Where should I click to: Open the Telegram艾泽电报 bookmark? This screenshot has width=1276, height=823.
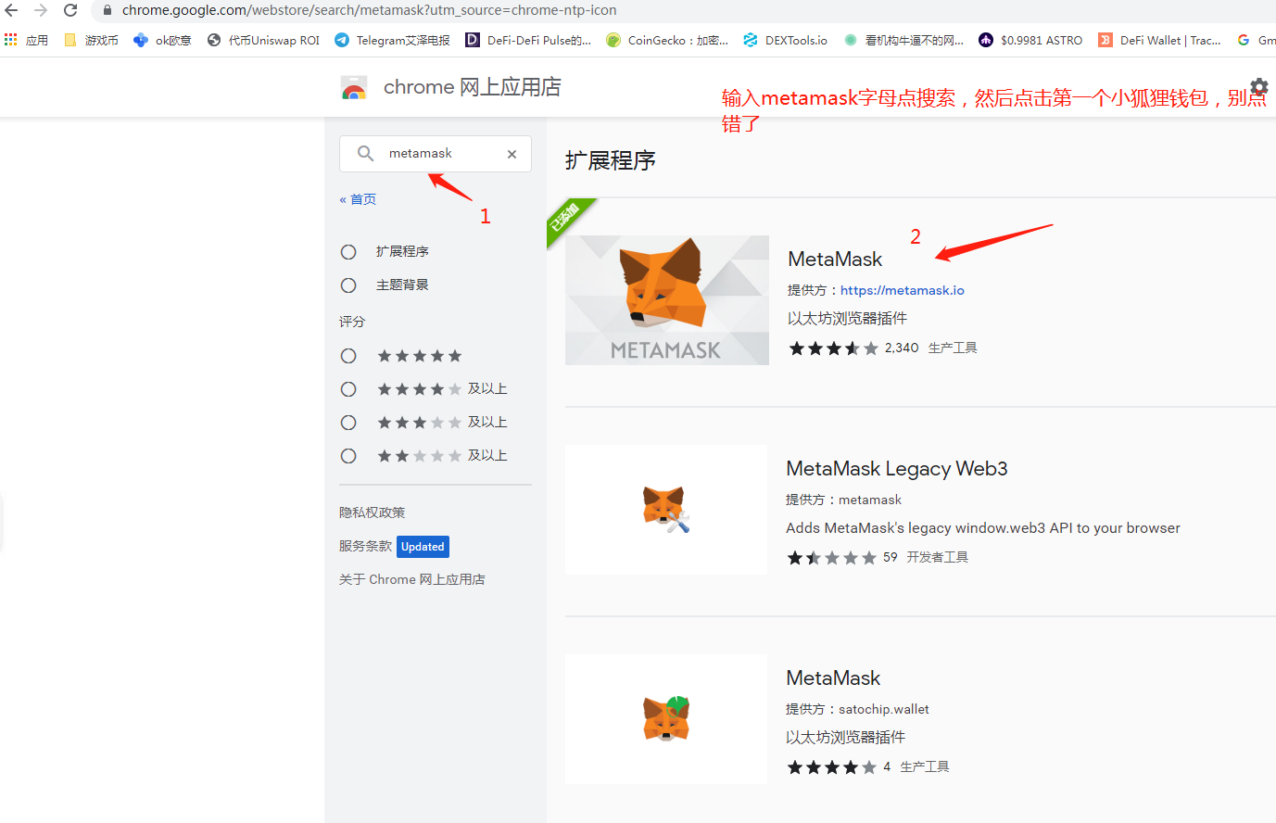point(392,40)
